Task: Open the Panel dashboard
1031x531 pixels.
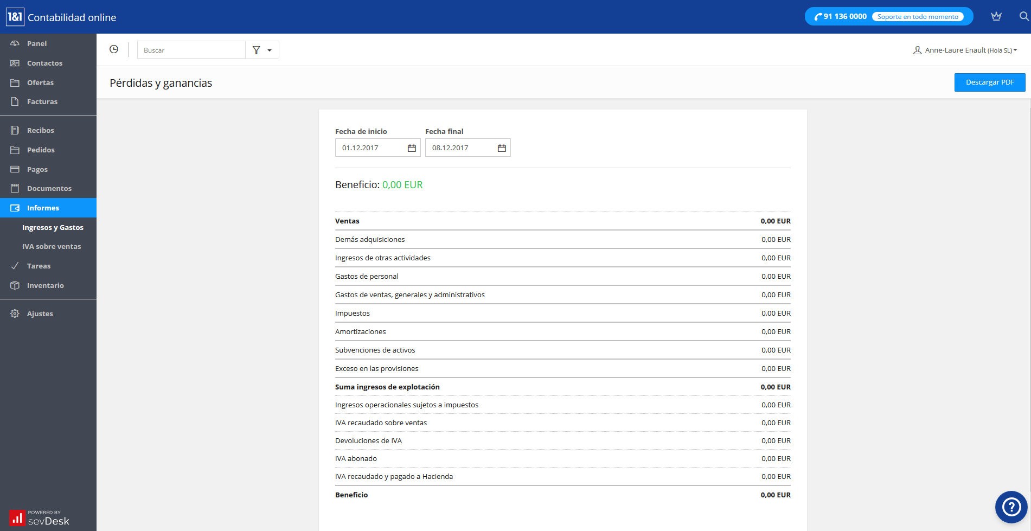Action: coord(37,43)
